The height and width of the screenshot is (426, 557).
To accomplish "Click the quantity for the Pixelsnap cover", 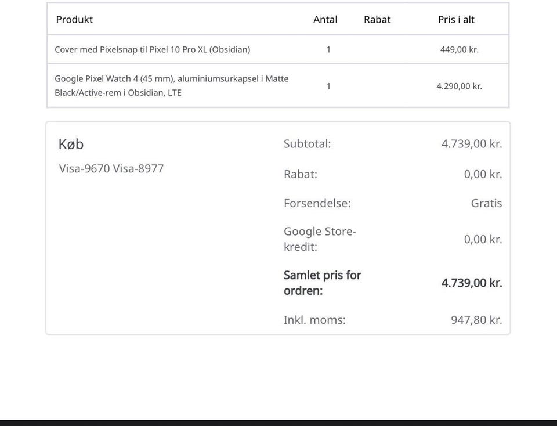I will (x=328, y=50).
